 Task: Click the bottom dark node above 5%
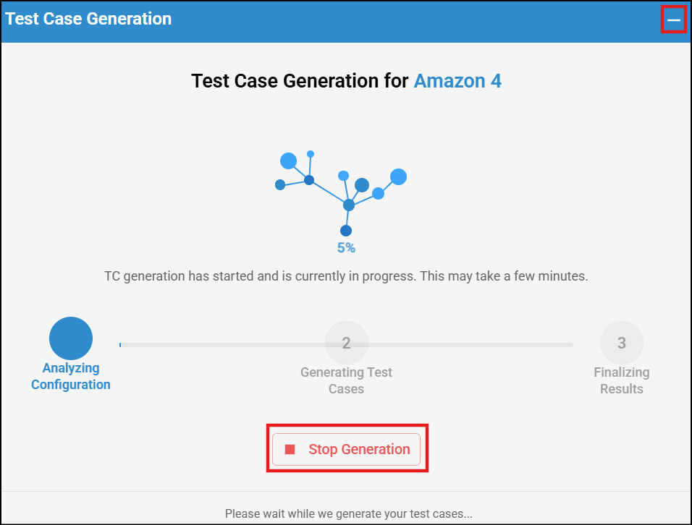point(346,231)
